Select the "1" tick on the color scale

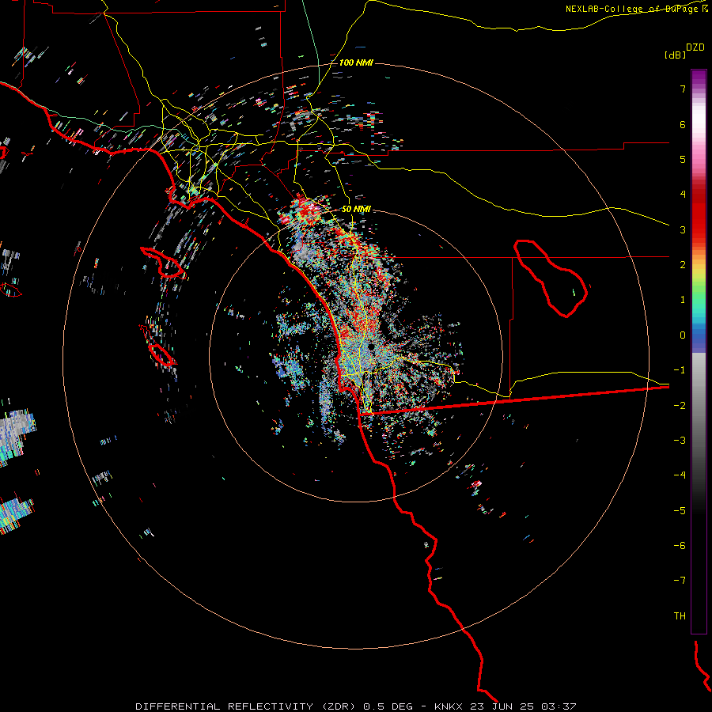683,300
